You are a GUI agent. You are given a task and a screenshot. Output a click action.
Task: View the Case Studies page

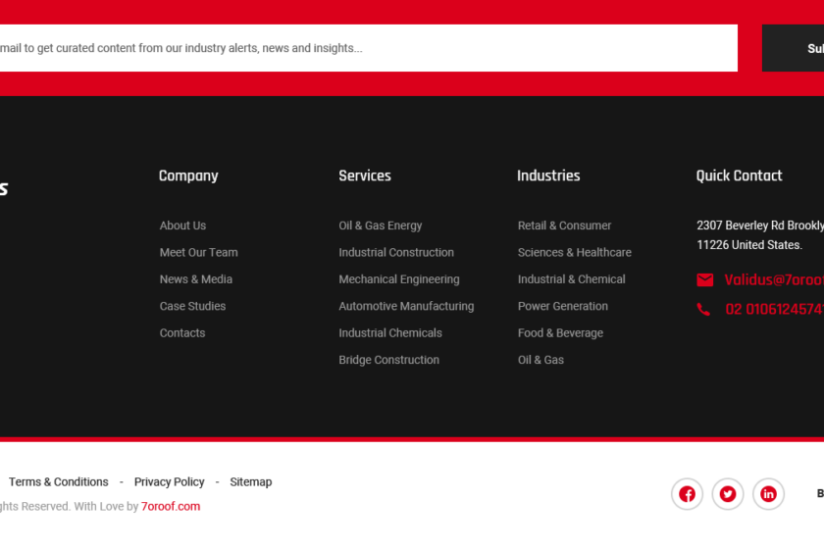tap(192, 306)
